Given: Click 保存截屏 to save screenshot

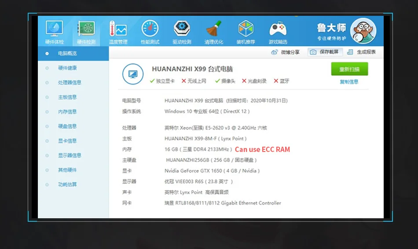Looking at the screenshot, I should 325,52.
